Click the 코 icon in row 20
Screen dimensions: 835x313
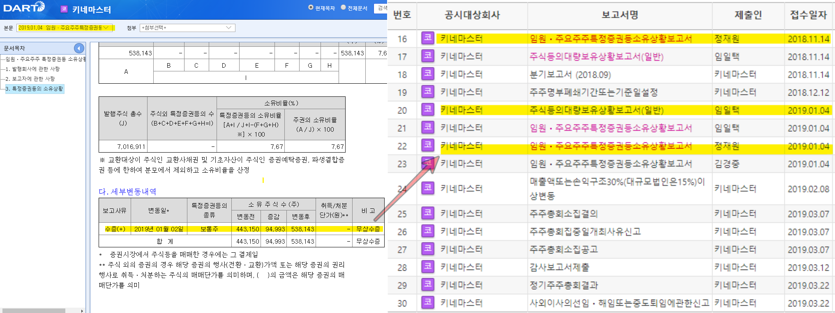428,110
